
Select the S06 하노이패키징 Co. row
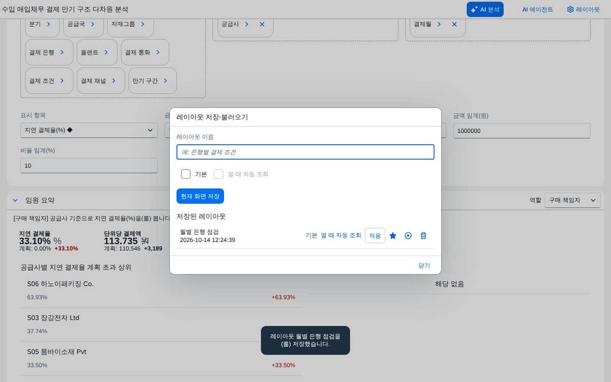[x=161, y=290]
